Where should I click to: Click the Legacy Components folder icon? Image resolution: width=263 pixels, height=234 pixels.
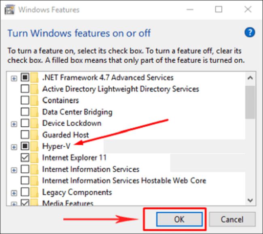point(34,192)
